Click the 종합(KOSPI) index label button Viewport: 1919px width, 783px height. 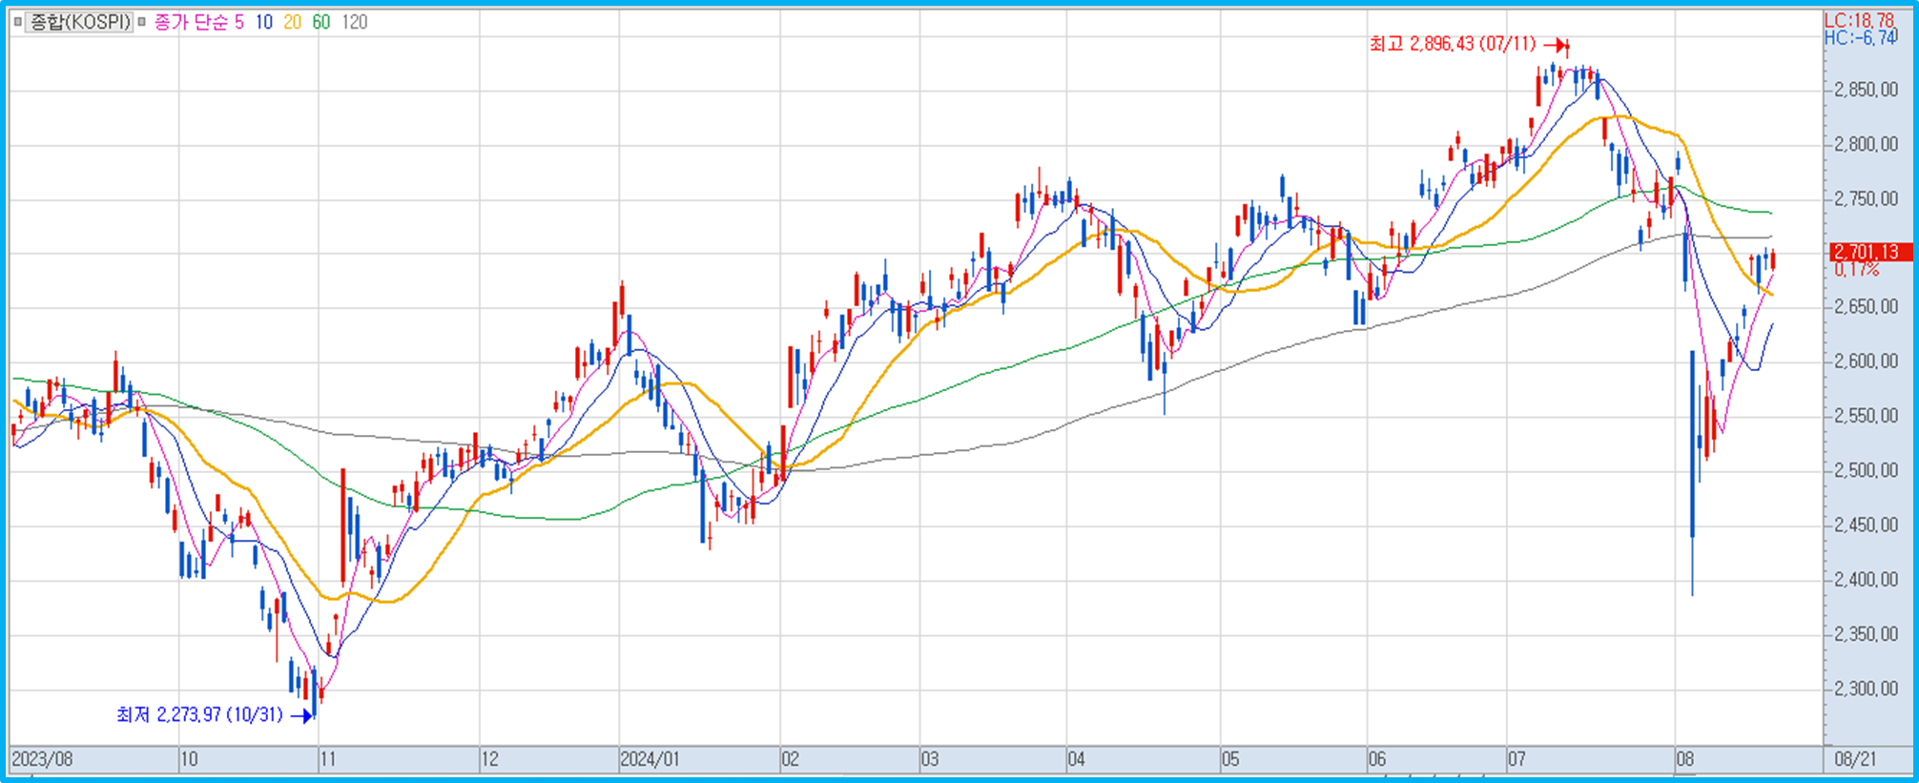click(80, 22)
